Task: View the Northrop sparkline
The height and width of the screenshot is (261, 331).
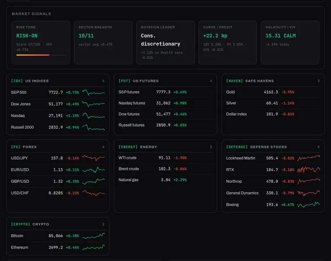Action: (309, 181)
